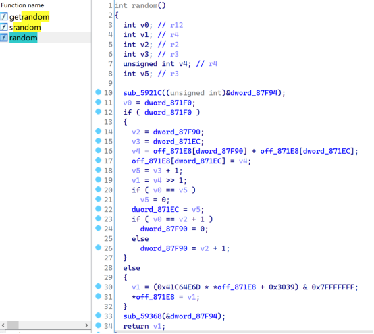Click the function icon next to getrandom
This screenshot has height=334, width=374.
pos(4,17)
